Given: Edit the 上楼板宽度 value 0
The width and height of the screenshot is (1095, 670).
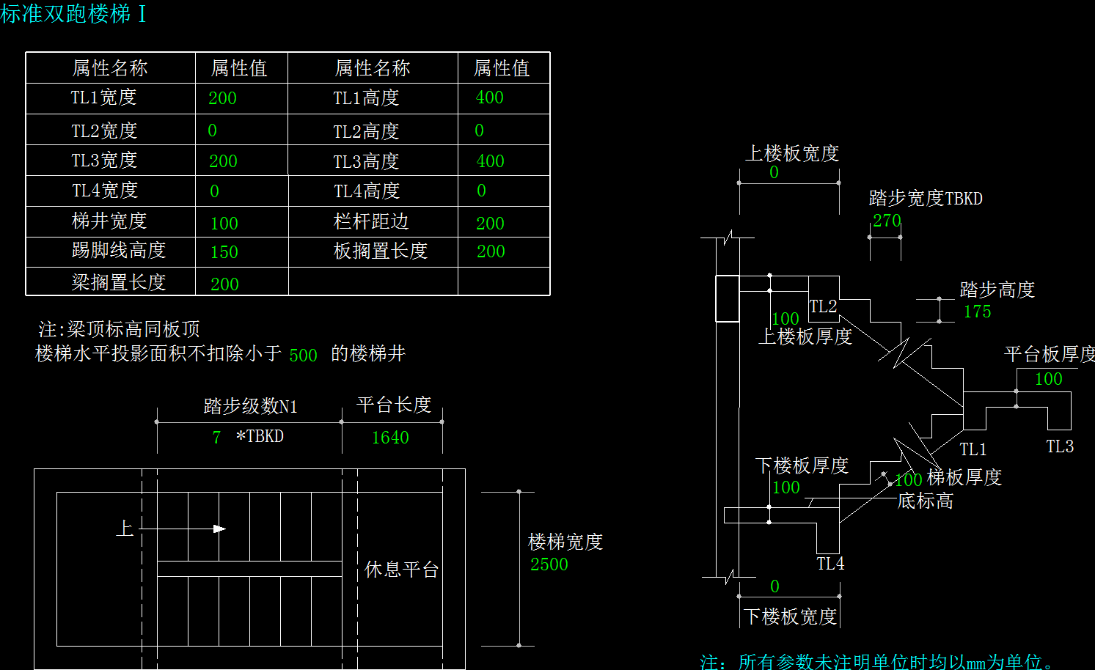Looking at the screenshot, I should point(774,172).
